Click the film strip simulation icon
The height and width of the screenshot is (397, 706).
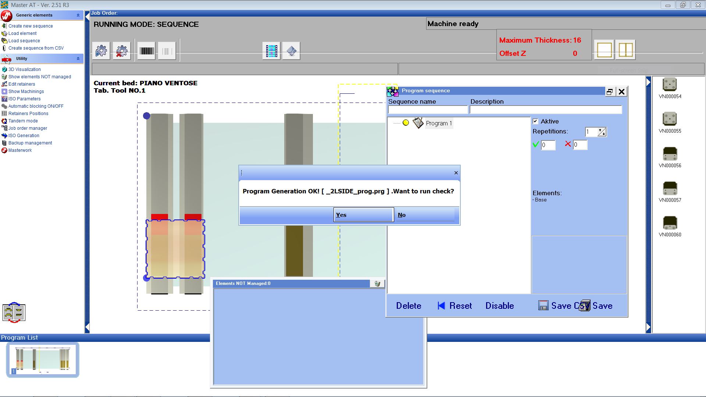271,51
